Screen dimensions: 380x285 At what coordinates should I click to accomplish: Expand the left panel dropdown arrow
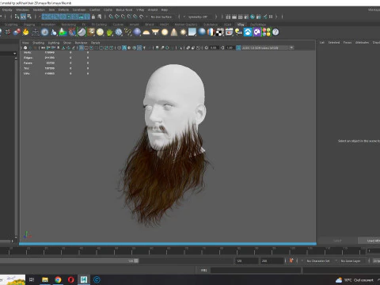[x=14, y=53]
